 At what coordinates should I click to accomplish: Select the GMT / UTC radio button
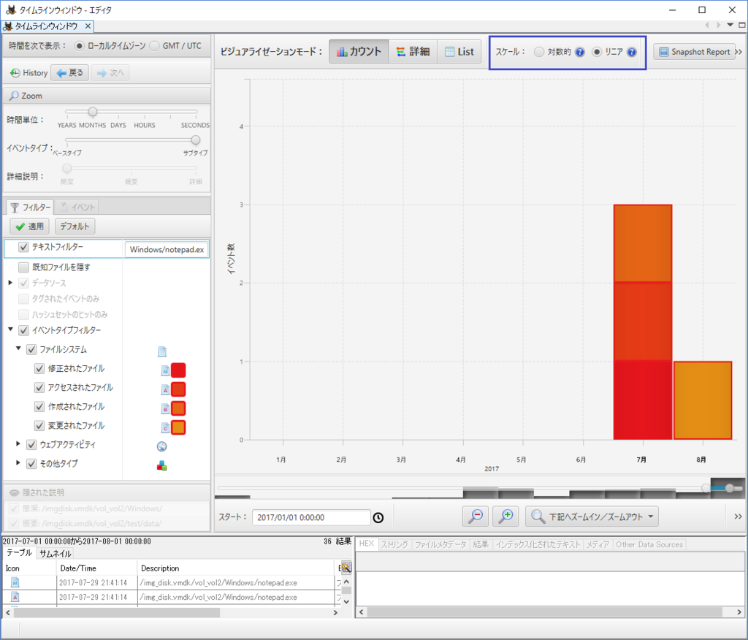(154, 46)
